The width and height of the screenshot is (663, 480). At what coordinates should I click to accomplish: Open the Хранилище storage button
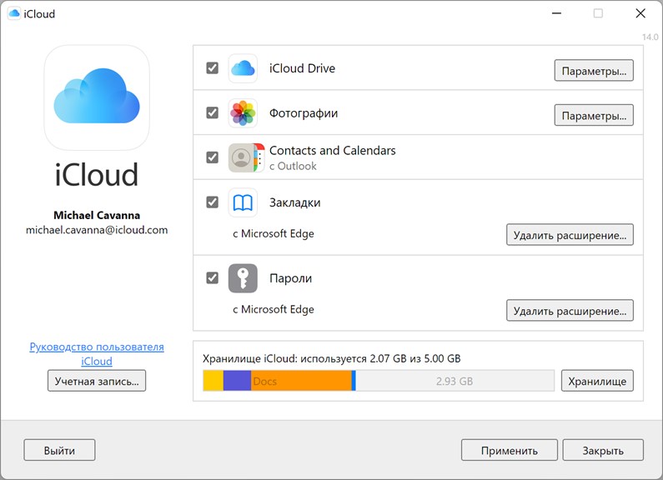click(x=597, y=382)
